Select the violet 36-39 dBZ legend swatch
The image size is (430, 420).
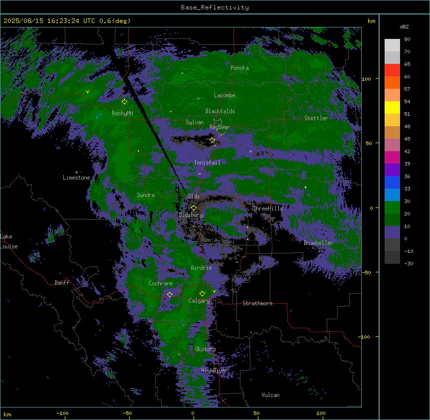click(392, 170)
